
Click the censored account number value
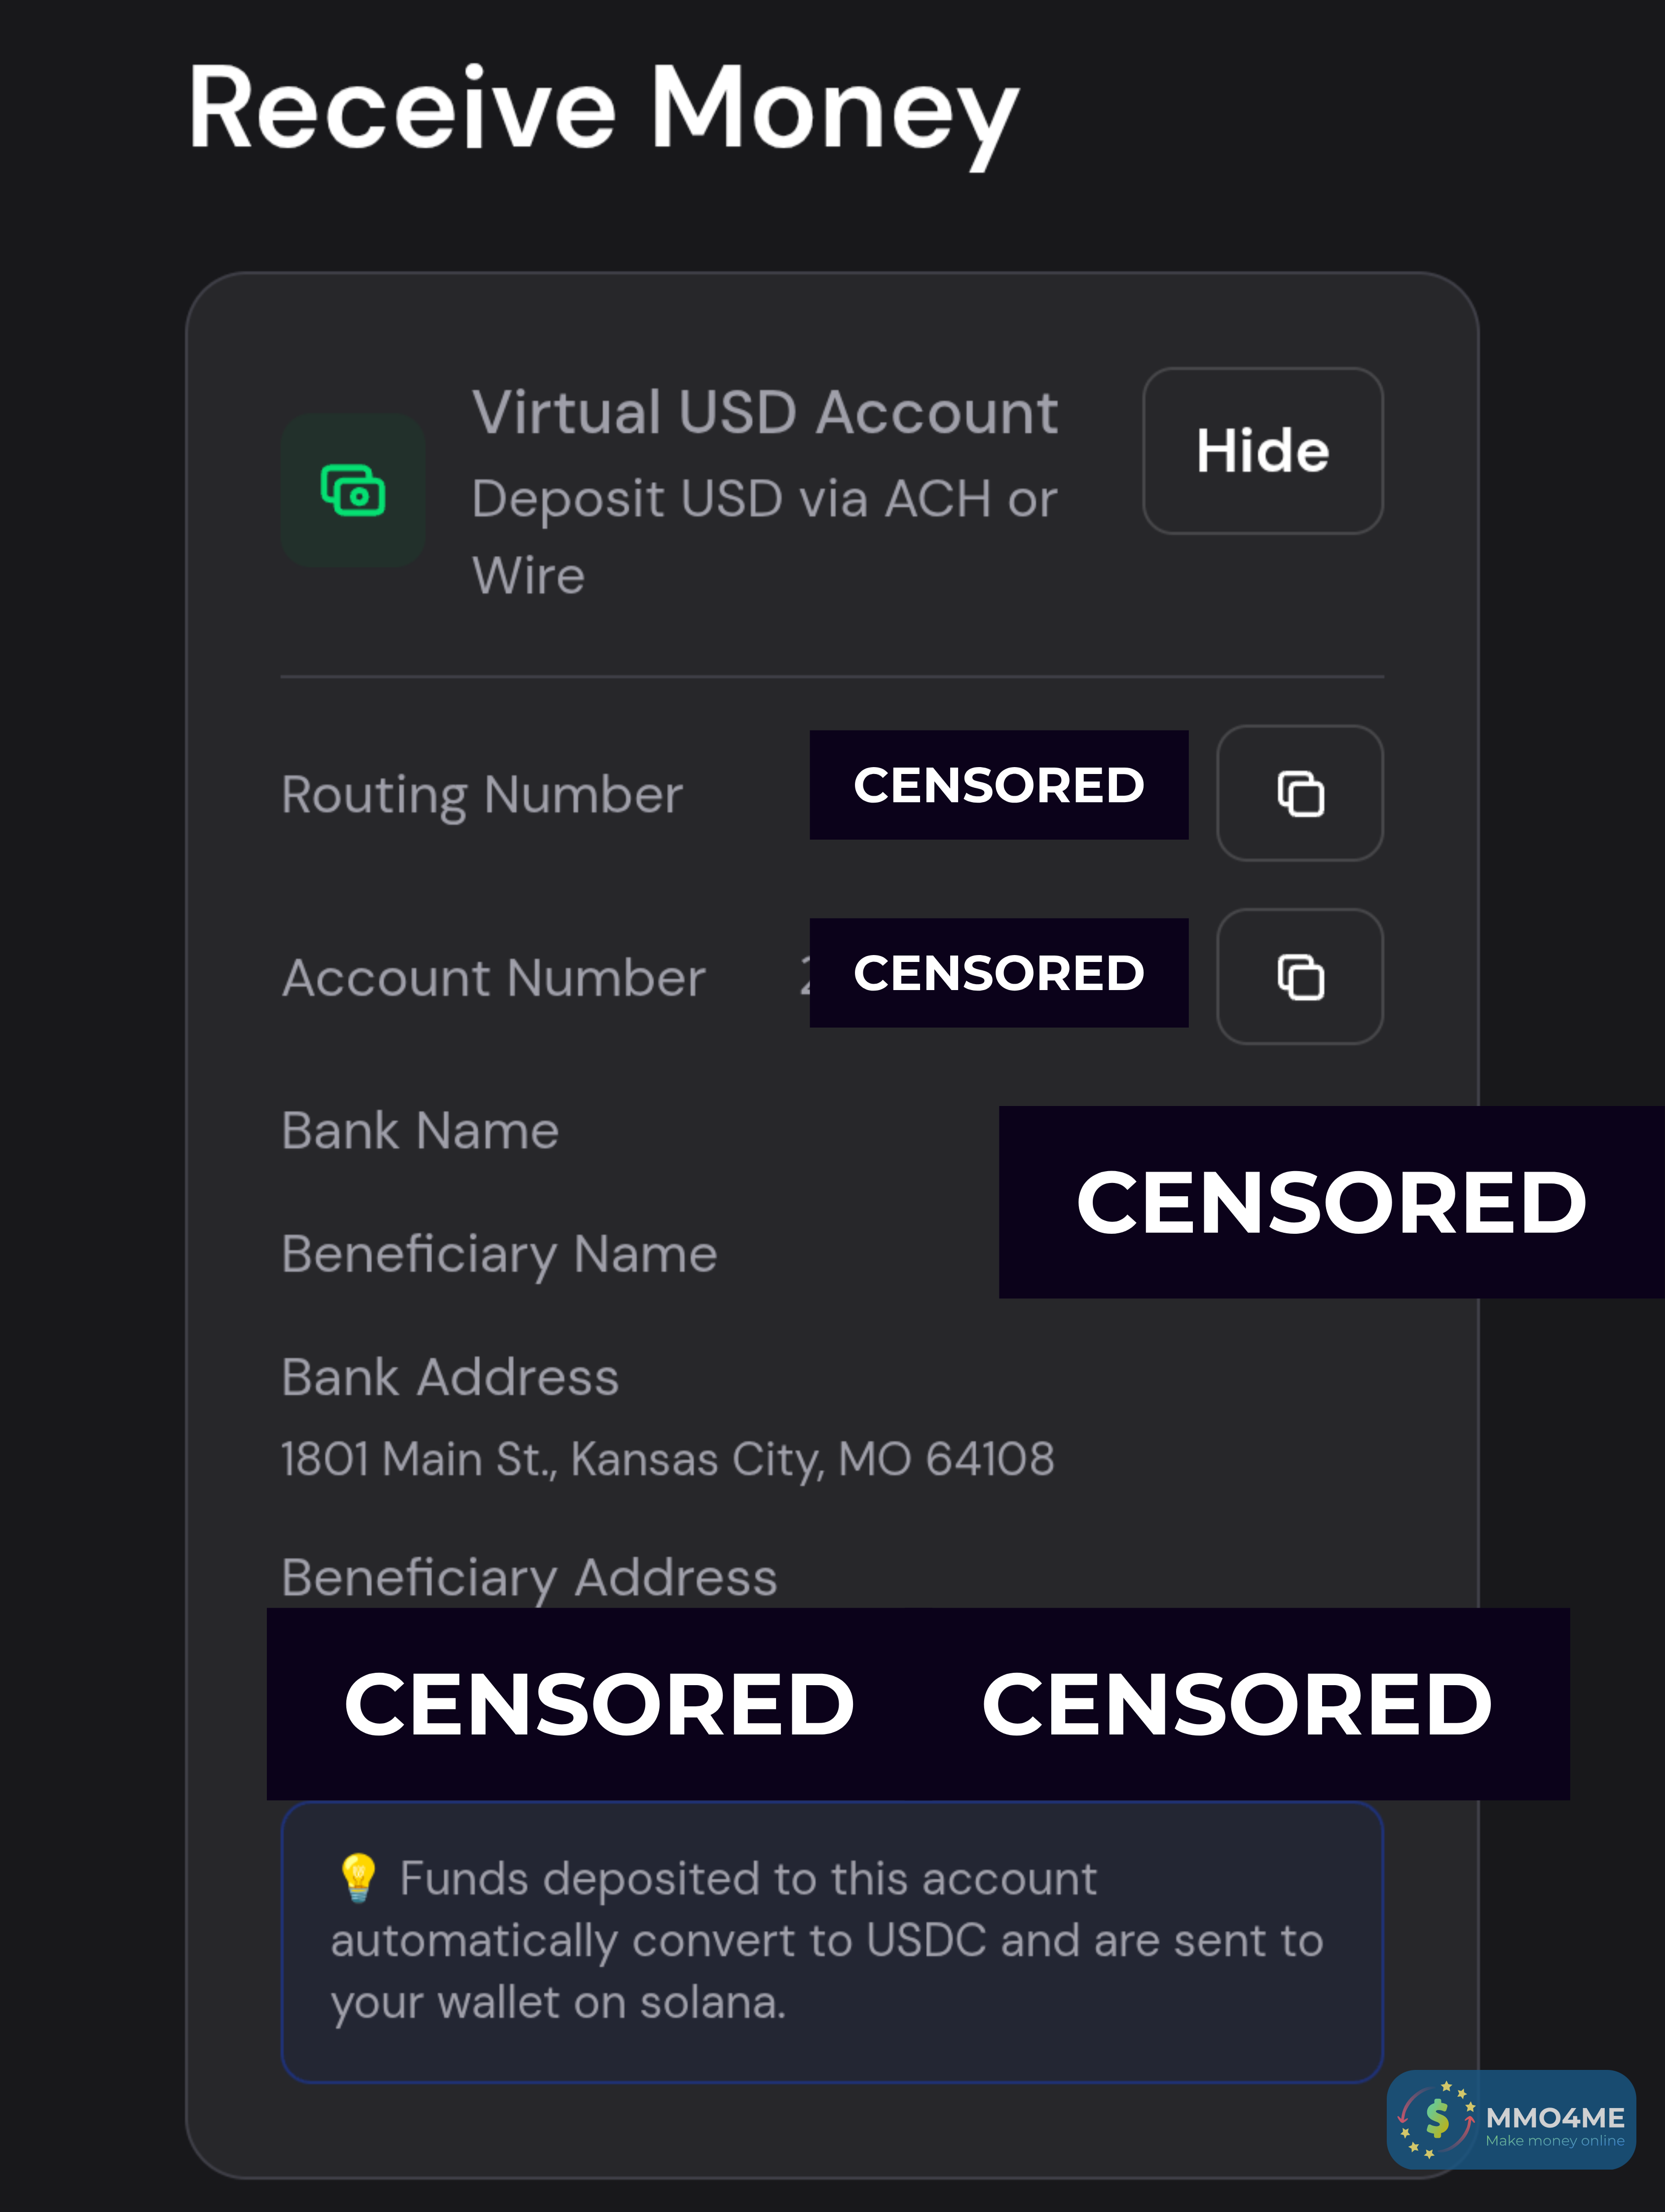click(x=998, y=973)
